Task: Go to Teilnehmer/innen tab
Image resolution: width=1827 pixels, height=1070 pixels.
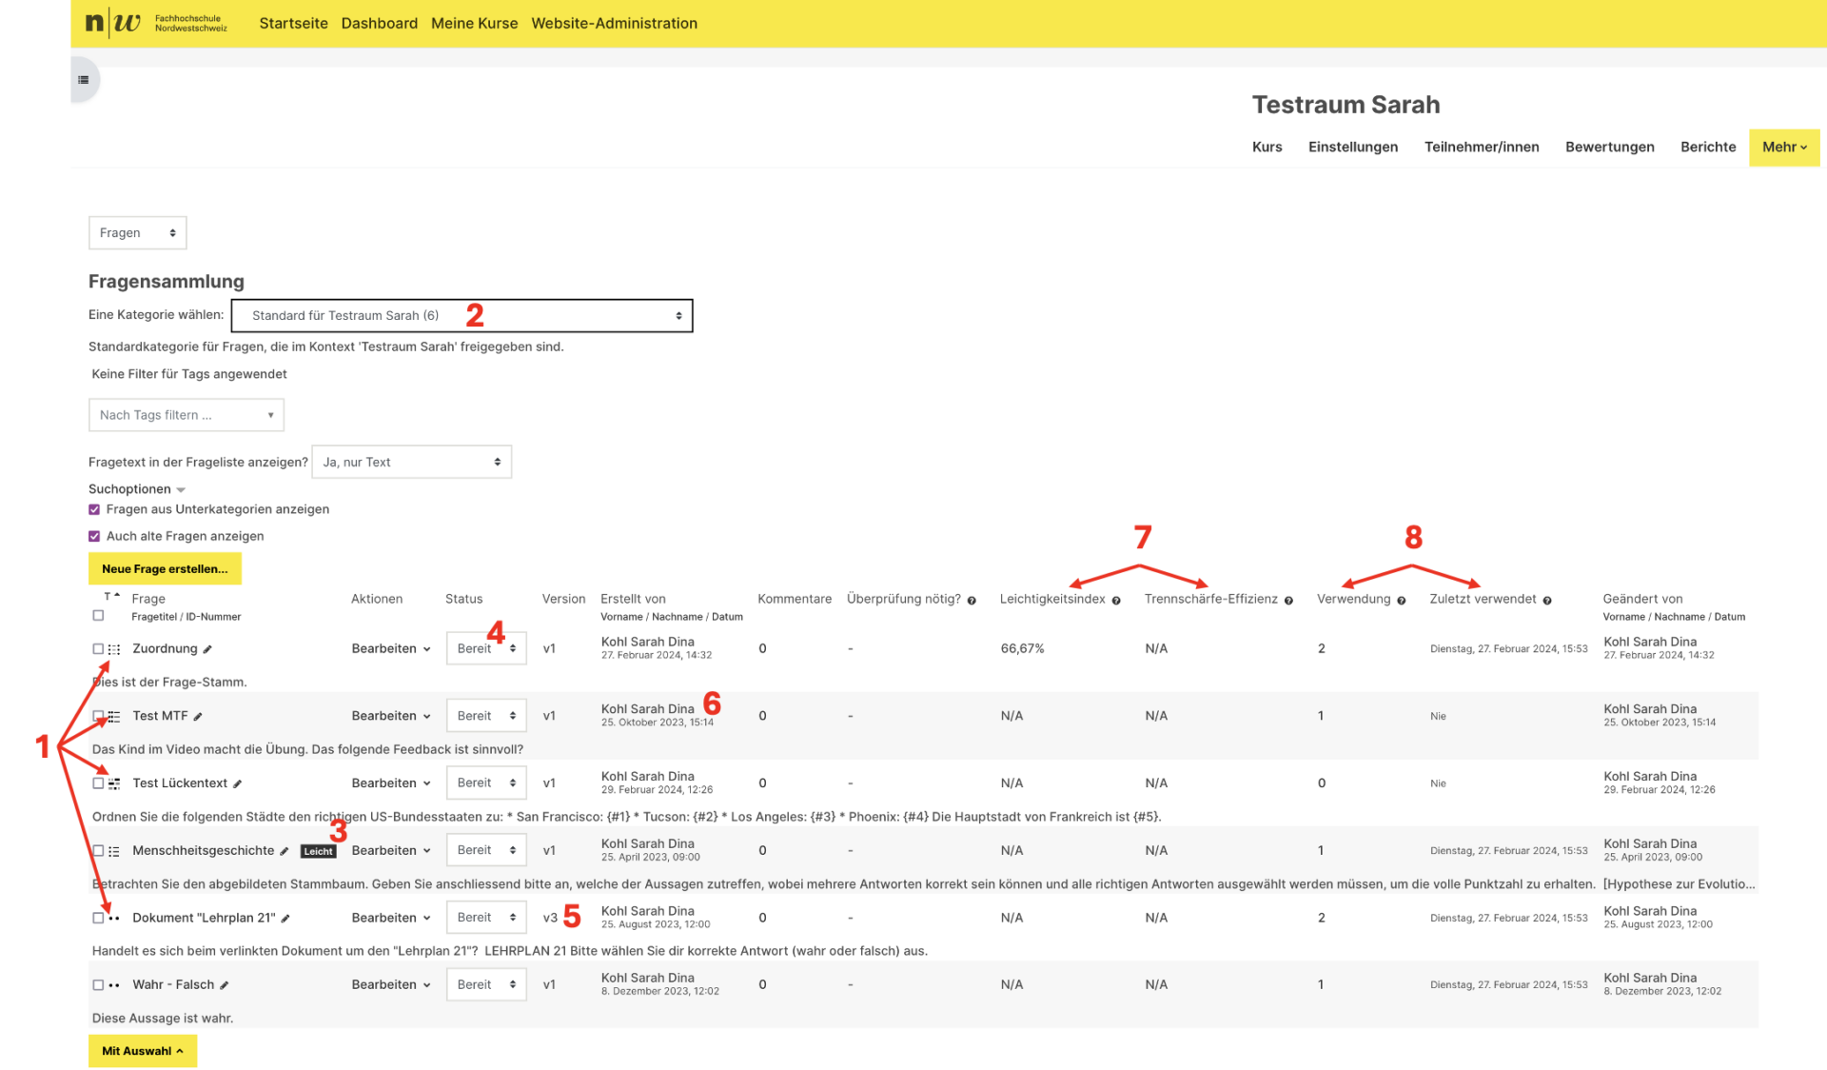Action: (x=1482, y=147)
